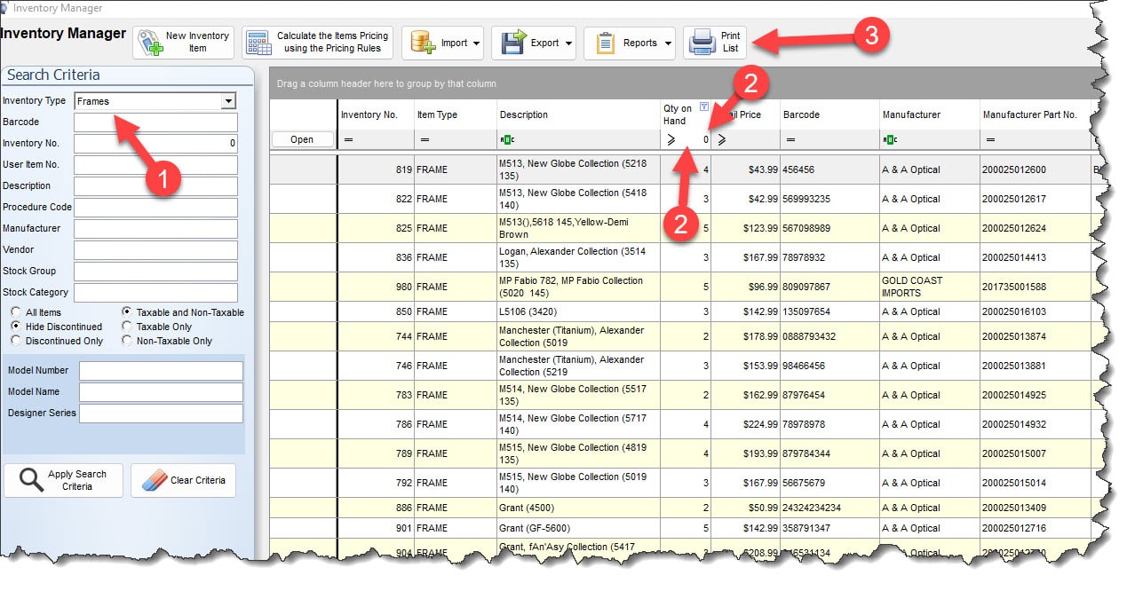
Task: Sort by Manufacturer Part No. header
Action: (x=1035, y=114)
